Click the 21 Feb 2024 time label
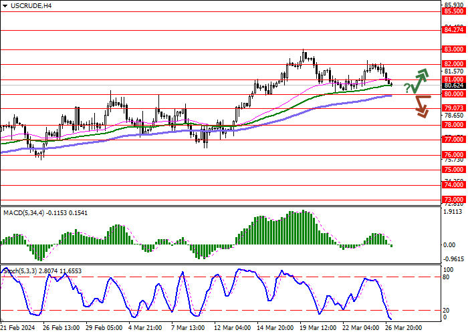The width and height of the screenshot is (468, 334). (18, 328)
